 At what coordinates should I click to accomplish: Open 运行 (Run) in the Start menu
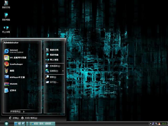54,82
